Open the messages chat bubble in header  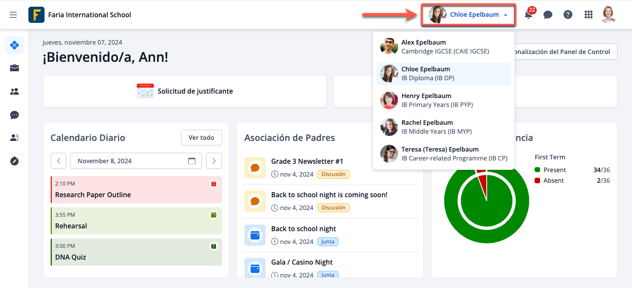(x=548, y=15)
